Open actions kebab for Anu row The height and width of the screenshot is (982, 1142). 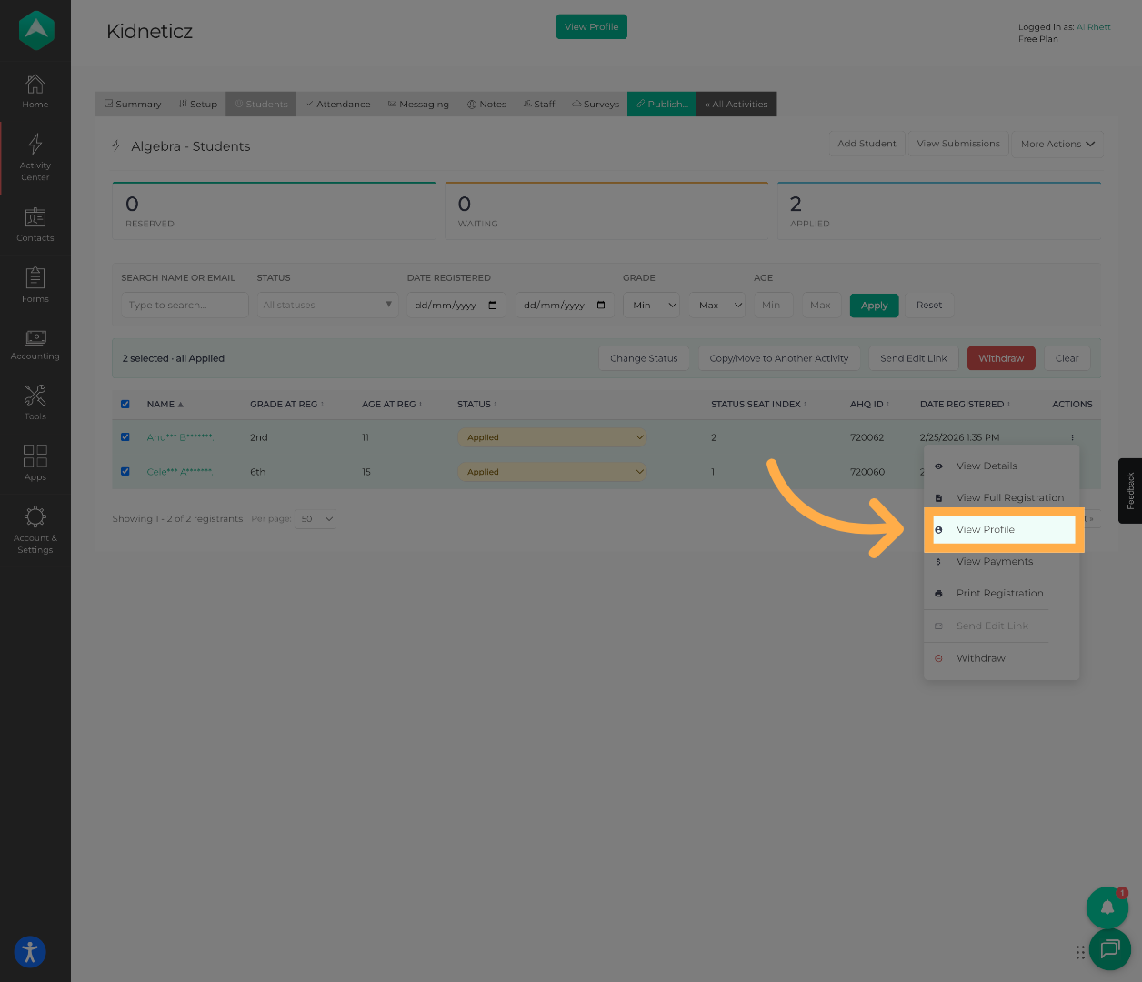(1073, 437)
